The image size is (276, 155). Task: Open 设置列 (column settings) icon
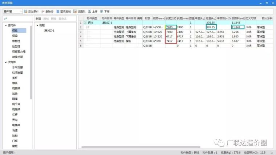coord(75,12)
